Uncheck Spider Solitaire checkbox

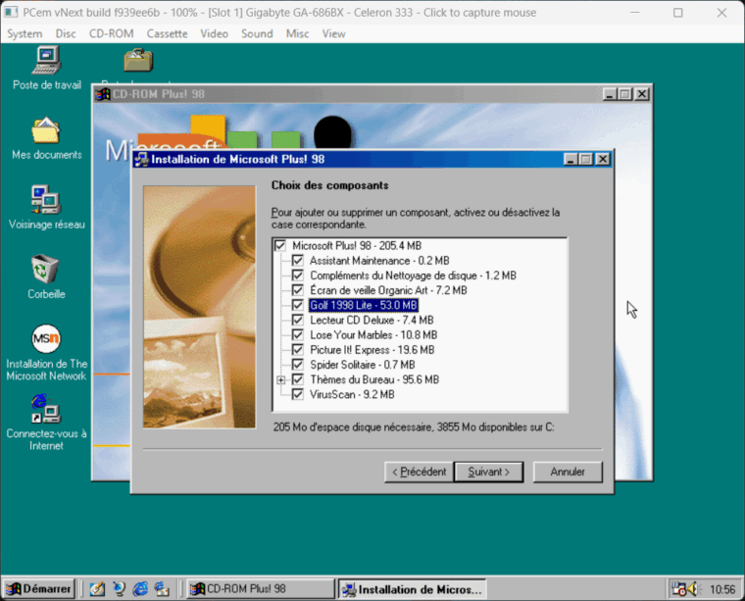[x=297, y=365]
